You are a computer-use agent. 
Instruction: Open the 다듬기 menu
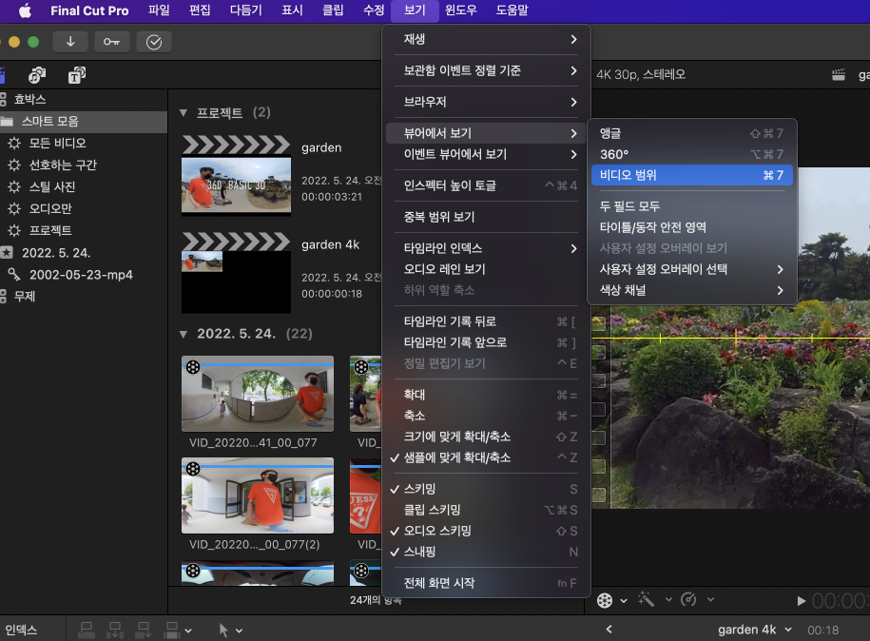pos(246,10)
